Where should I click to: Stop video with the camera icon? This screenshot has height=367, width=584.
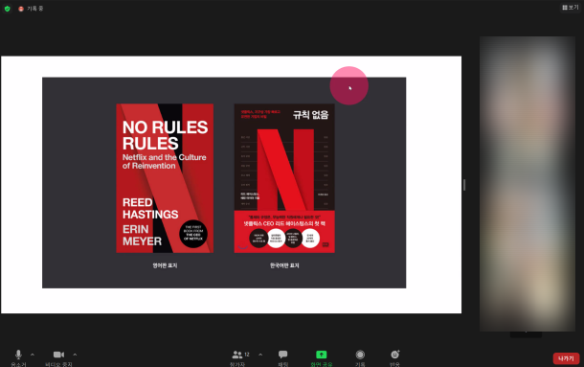(x=58, y=355)
